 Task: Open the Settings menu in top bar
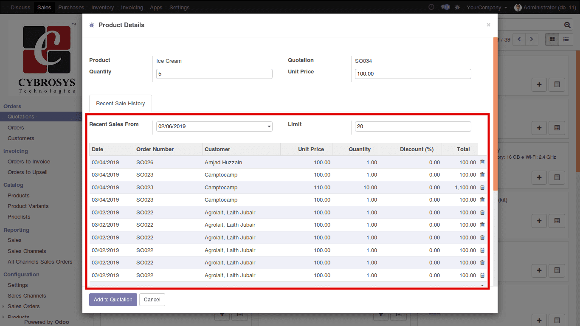(x=179, y=7)
